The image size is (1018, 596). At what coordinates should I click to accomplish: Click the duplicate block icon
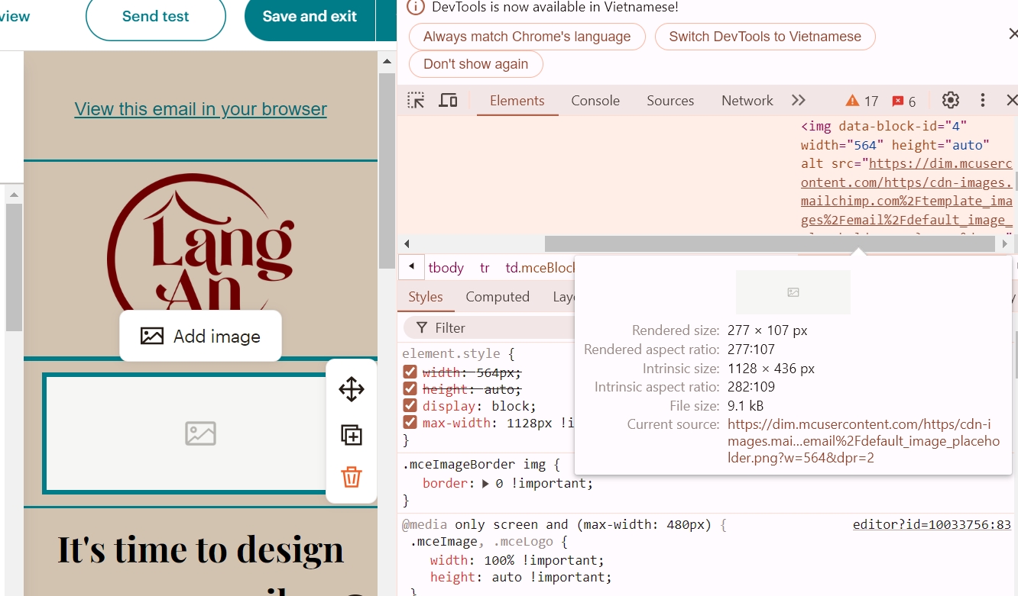[351, 435]
